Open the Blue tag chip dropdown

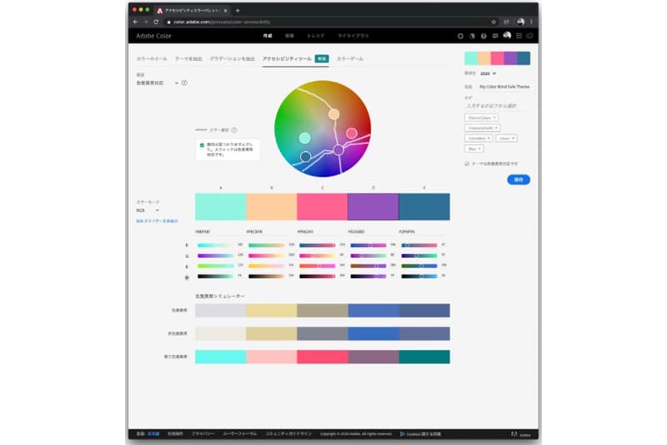474,149
